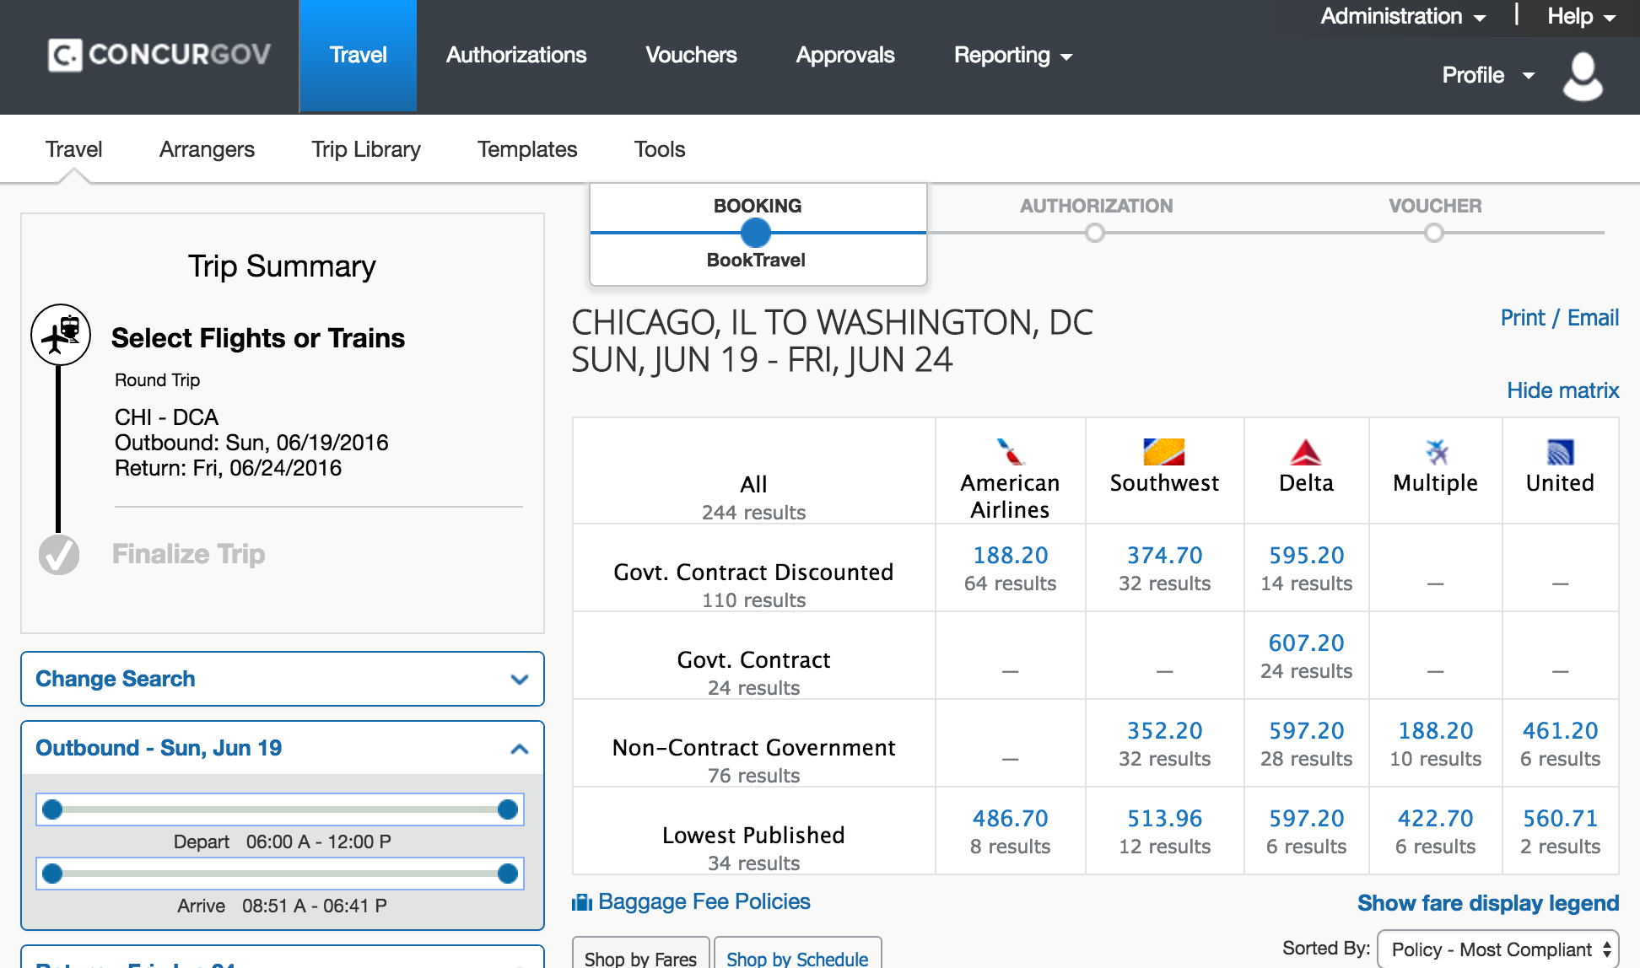Click the Southwest airline logo
This screenshot has height=968, width=1640.
1163,452
